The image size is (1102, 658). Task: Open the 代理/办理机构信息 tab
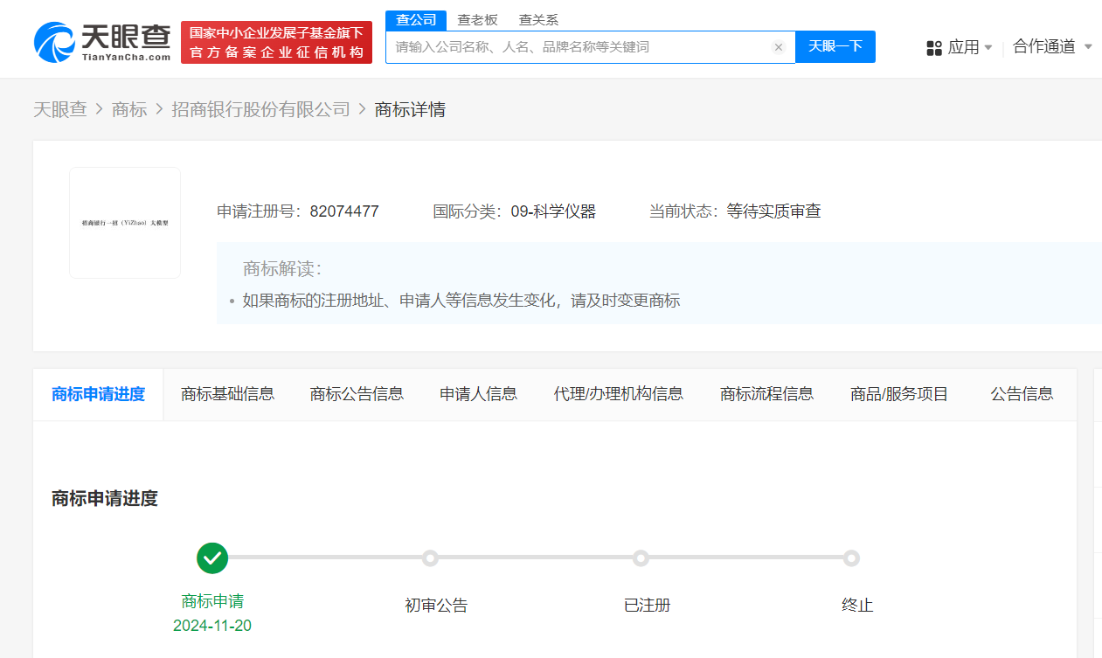618,394
